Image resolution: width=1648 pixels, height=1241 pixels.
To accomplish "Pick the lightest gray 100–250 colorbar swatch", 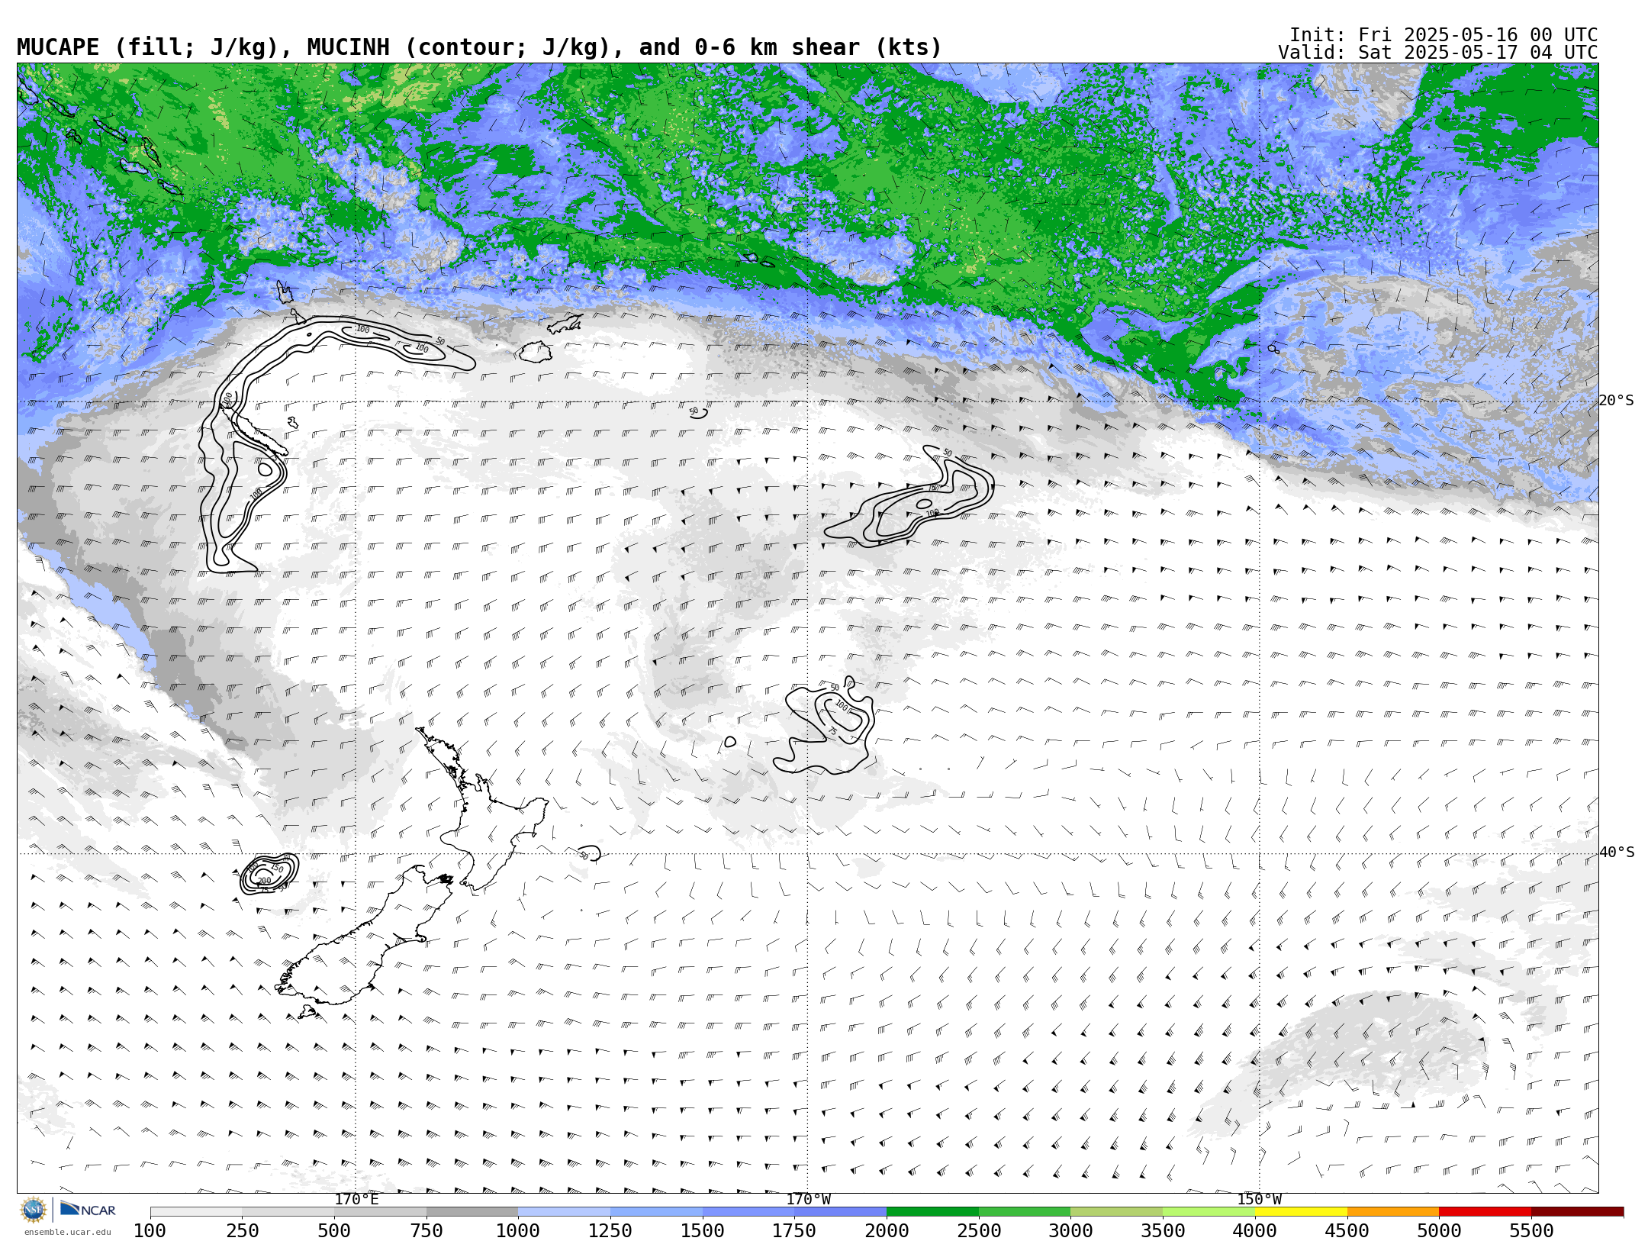I will point(196,1212).
